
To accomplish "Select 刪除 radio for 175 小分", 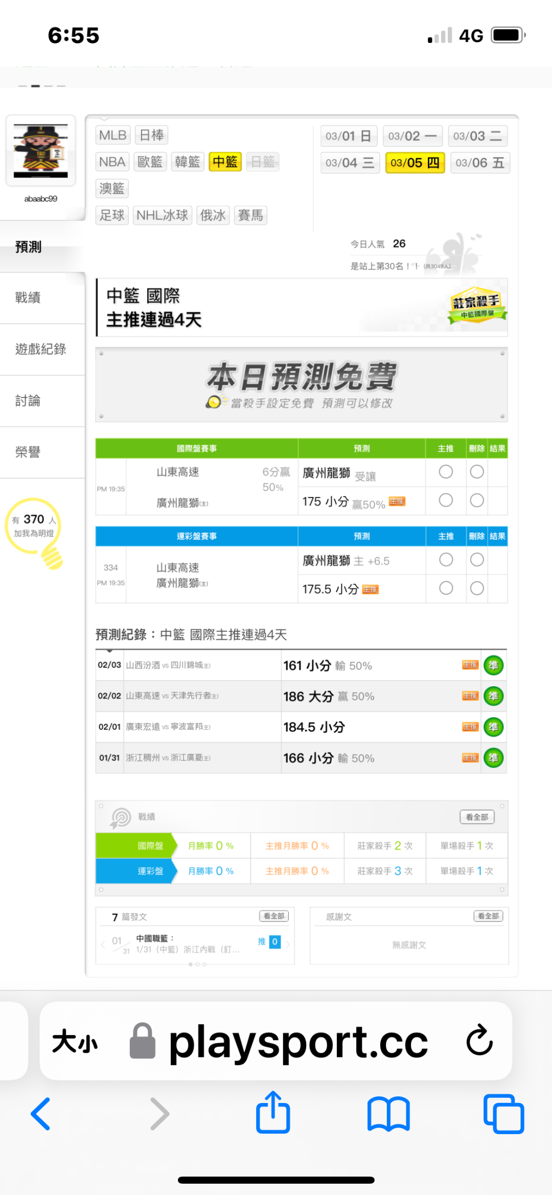I will (x=477, y=500).
